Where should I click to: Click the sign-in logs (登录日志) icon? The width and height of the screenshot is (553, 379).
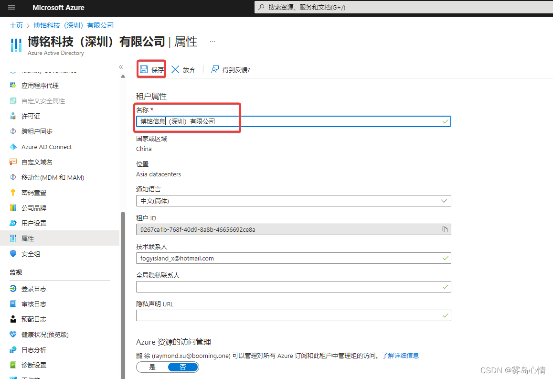click(x=13, y=289)
